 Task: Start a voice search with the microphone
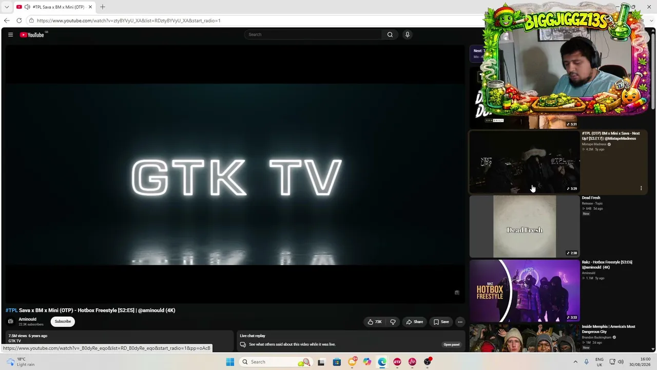click(x=408, y=34)
